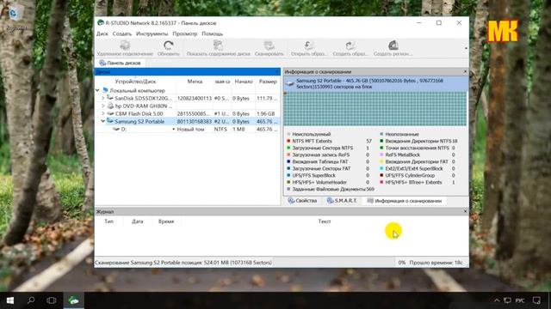Select hp DVD-RAM GH80N row
Viewport: 551px width, 309px height.
(x=188, y=106)
